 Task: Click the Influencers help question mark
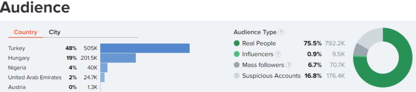tap(278, 54)
